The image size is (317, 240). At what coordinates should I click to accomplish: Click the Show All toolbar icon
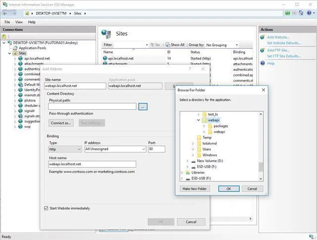(167, 45)
